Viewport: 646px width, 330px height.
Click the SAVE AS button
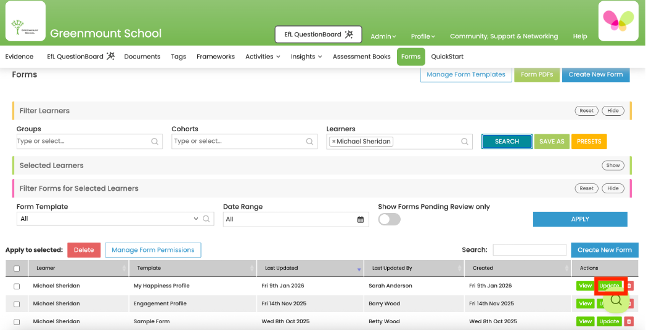(552, 141)
